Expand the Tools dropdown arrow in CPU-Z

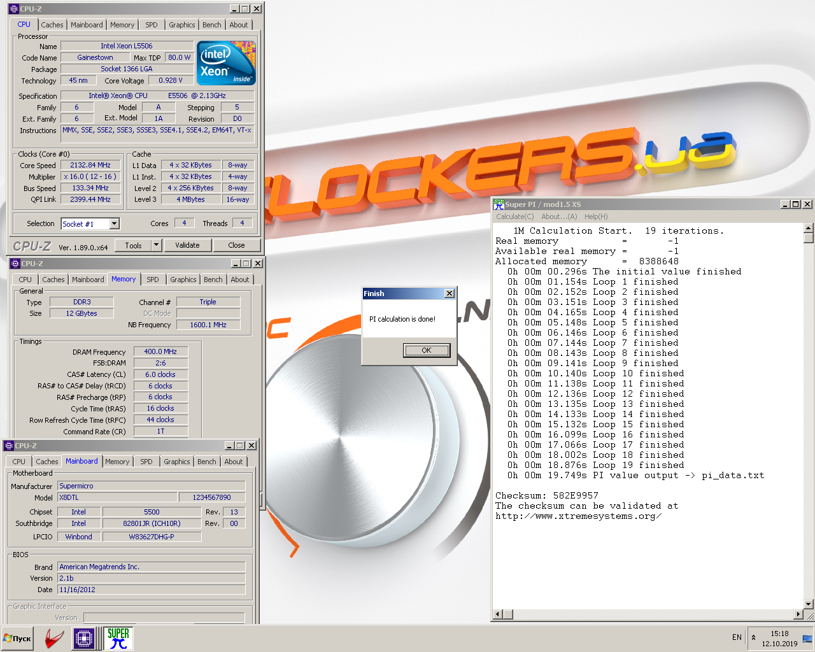tap(157, 245)
